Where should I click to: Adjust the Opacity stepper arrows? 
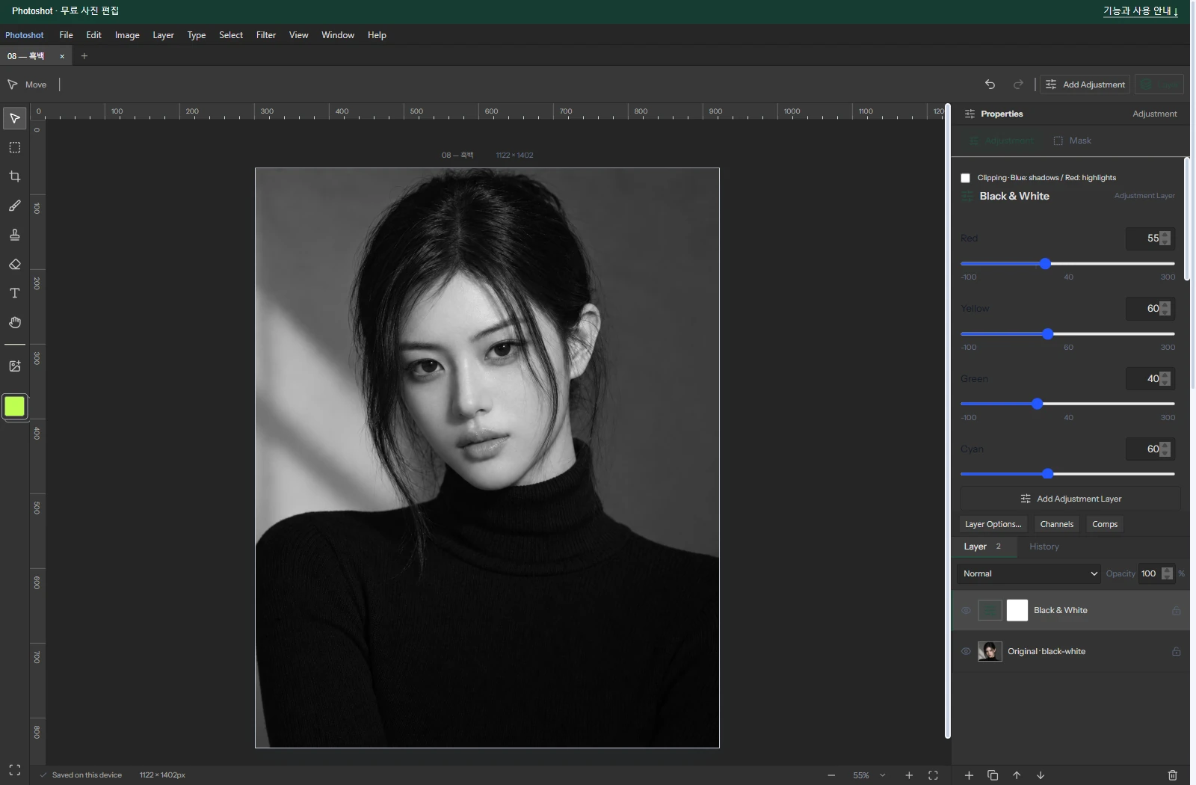(x=1167, y=574)
